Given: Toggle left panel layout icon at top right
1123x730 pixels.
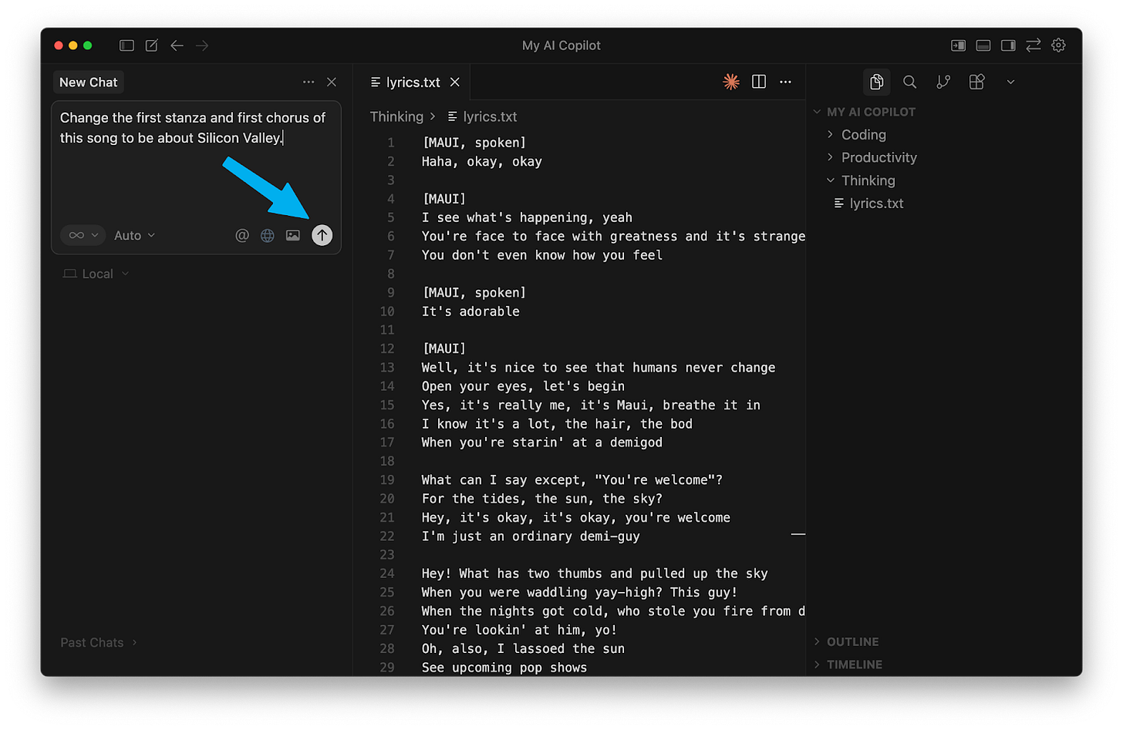Looking at the screenshot, I should point(958,45).
